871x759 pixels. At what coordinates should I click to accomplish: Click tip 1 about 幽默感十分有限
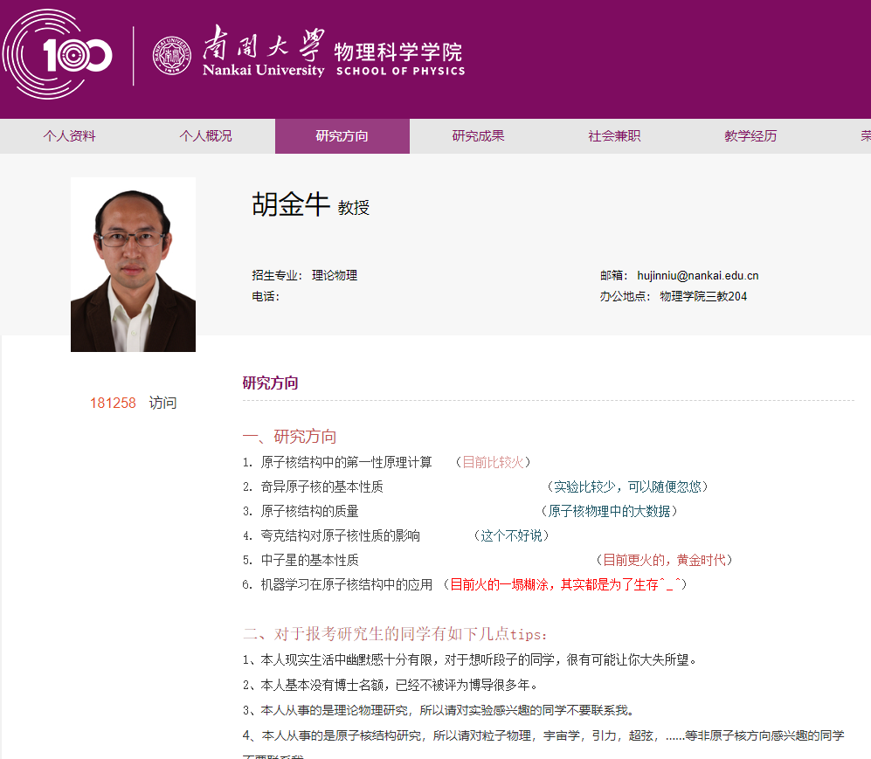tap(469, 659)
